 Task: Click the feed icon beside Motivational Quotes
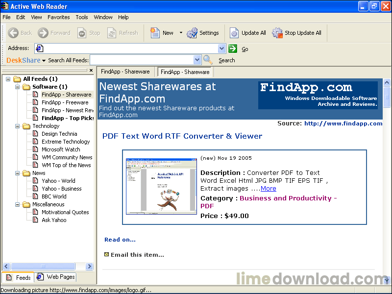coord(35,212)
